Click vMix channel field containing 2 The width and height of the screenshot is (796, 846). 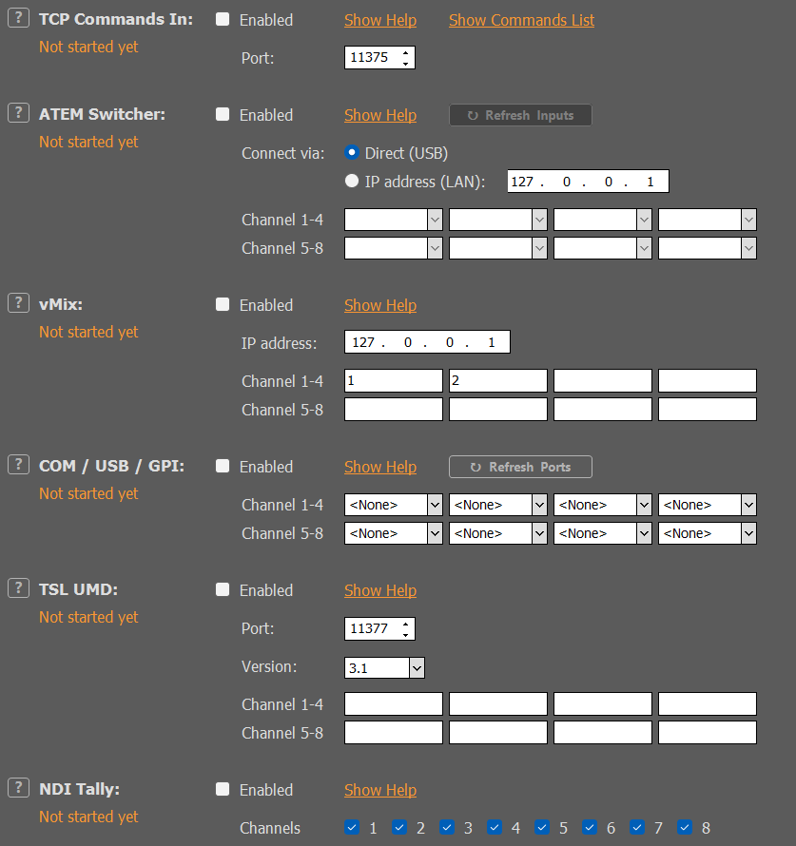[x=498, y=381]
